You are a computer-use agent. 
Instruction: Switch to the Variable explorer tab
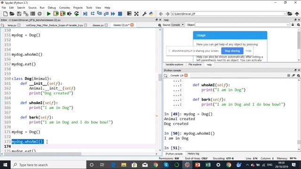(x=174, y=65)
